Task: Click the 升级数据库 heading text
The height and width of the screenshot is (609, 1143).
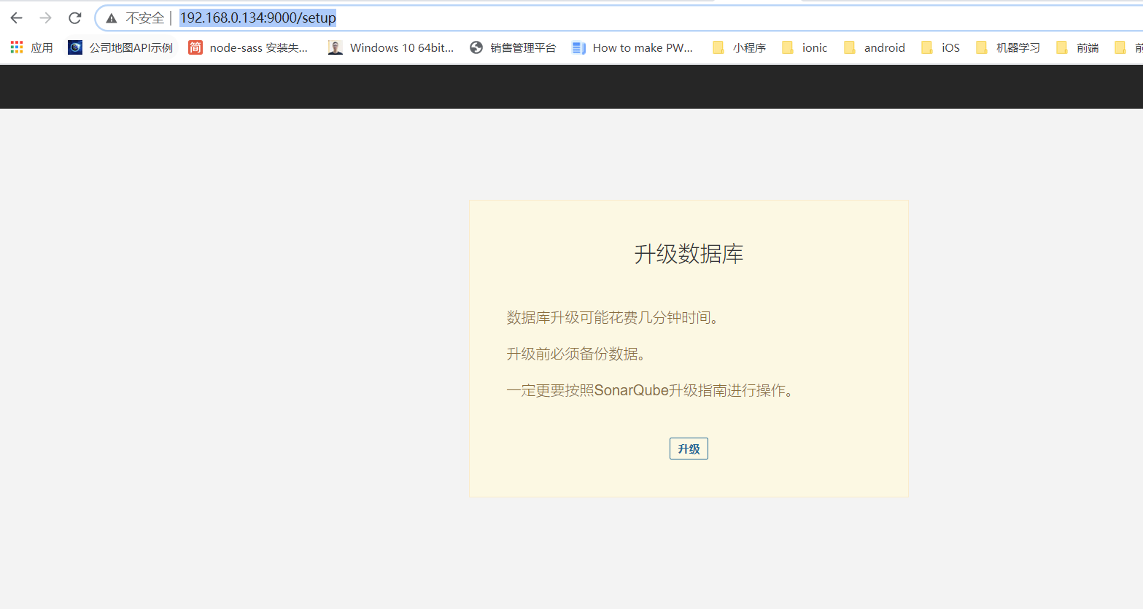Action: pyautogui.click(x=689, y=254)
